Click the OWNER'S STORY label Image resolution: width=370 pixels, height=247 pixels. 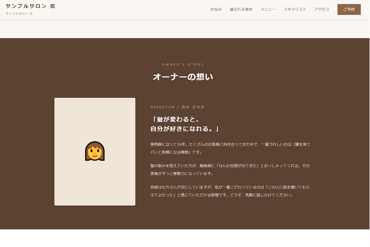(x=183, y=64)
